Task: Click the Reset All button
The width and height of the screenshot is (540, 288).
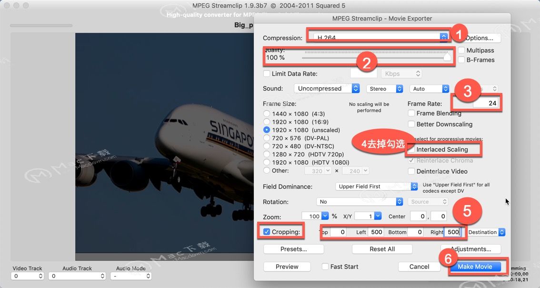Action: [x=382, y=249]
